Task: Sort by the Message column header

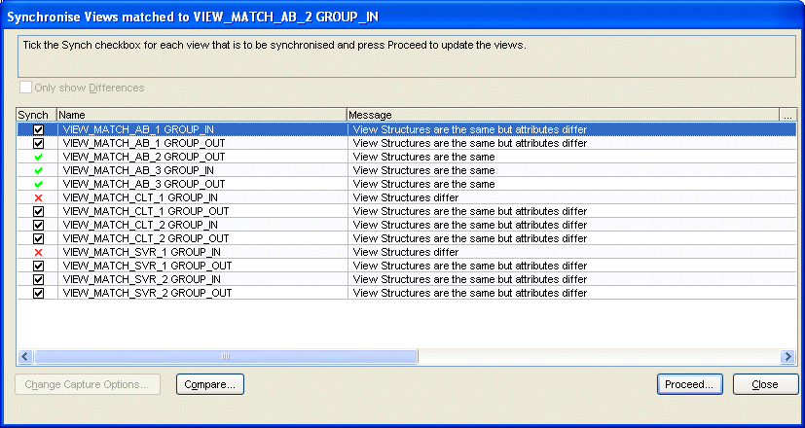Action: 563,115
